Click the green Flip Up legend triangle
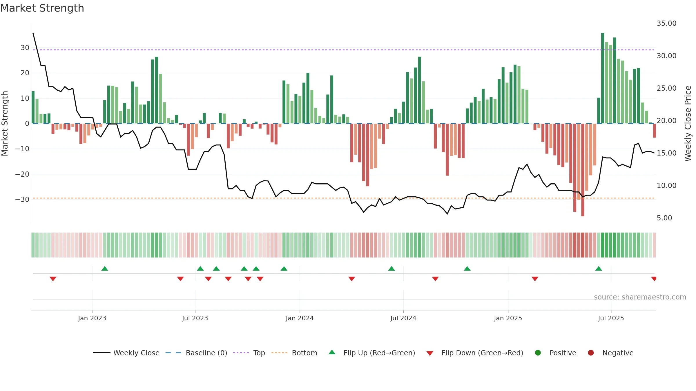 332,352
